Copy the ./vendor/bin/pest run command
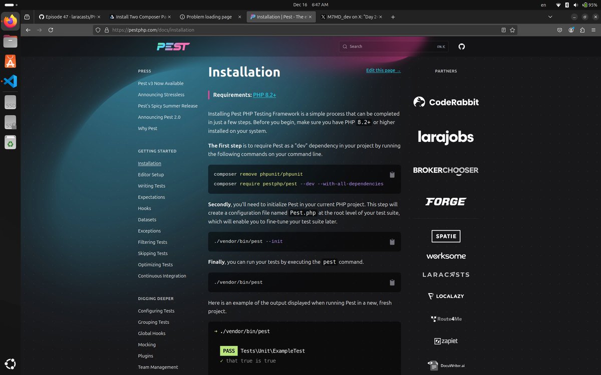601x375 pixels. [392, 282]
